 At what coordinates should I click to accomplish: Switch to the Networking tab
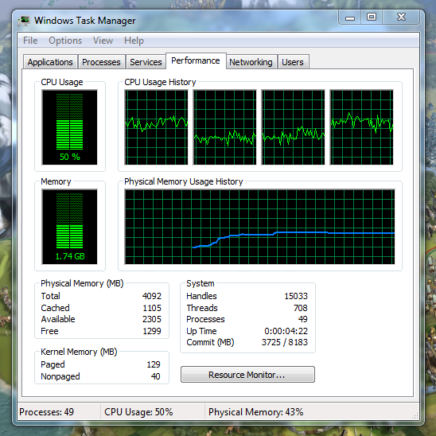pyautogui.click(x=251, y=62)
